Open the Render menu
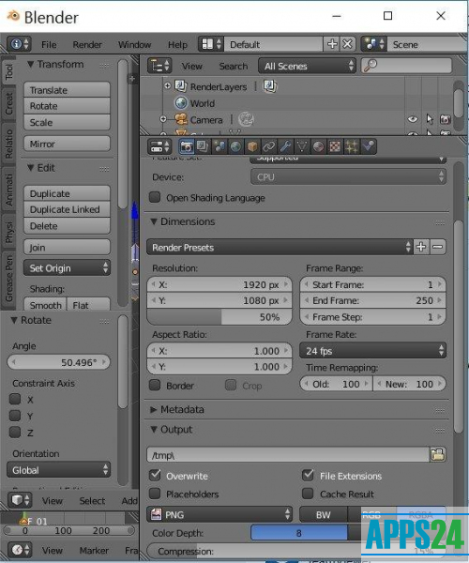The width and height of the screenshot is (469, 563). pos(87,44)
